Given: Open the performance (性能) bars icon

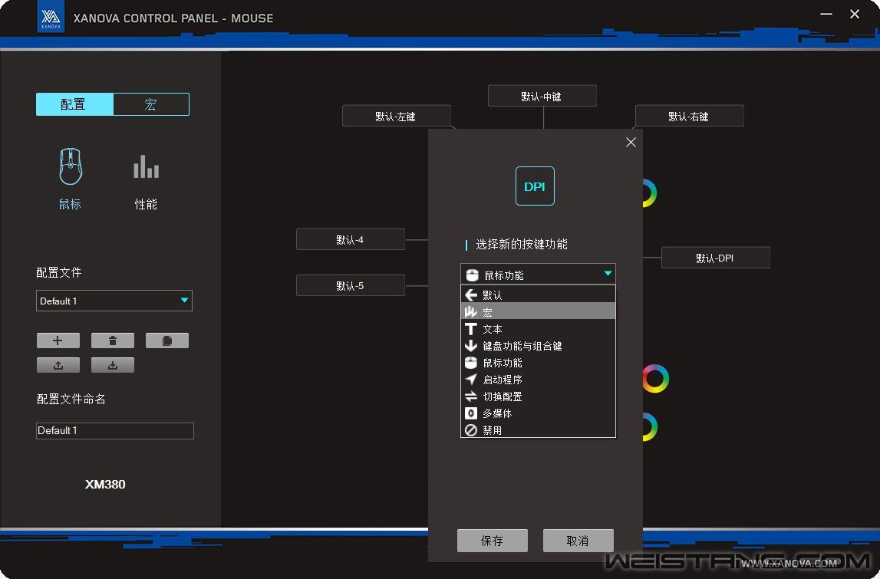Looking at the screenshot, I should tap(146, 167).
